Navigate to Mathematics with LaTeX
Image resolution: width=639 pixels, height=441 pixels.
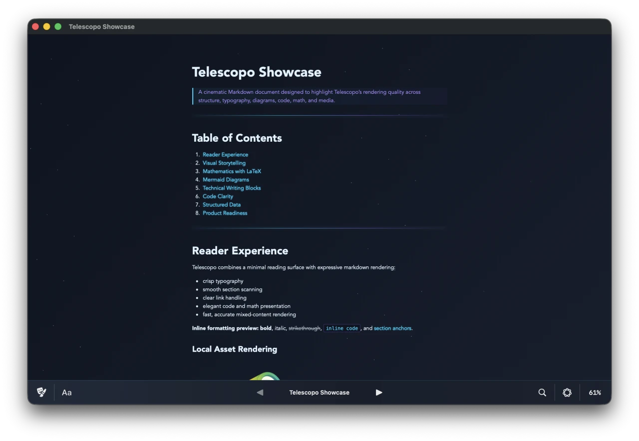pyautogui.click(x=232, y=171)
